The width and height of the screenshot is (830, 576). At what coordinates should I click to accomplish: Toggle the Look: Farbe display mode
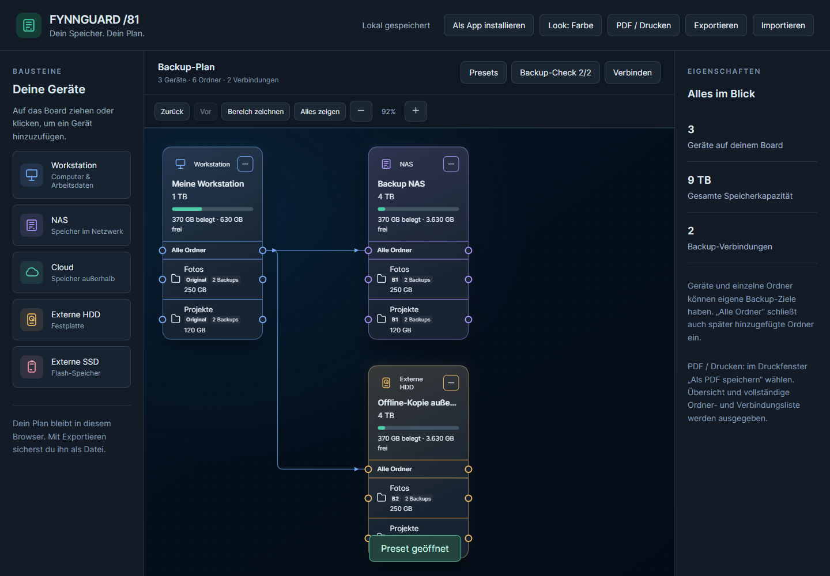(571, 25)
